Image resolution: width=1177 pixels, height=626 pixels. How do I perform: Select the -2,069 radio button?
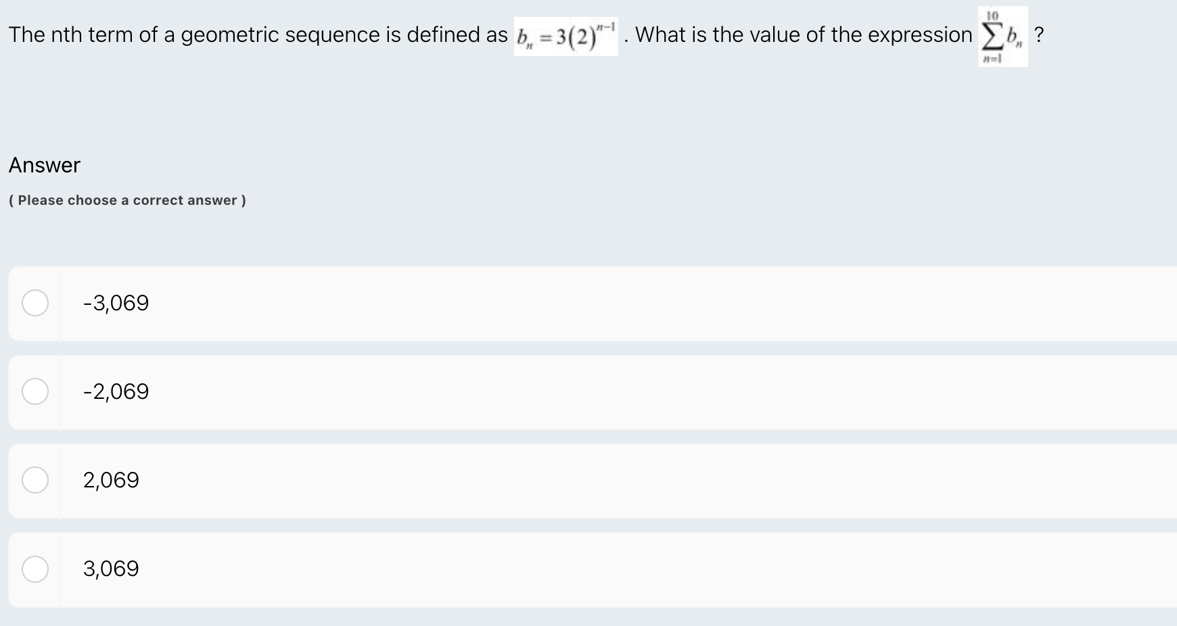coord(36,391)
